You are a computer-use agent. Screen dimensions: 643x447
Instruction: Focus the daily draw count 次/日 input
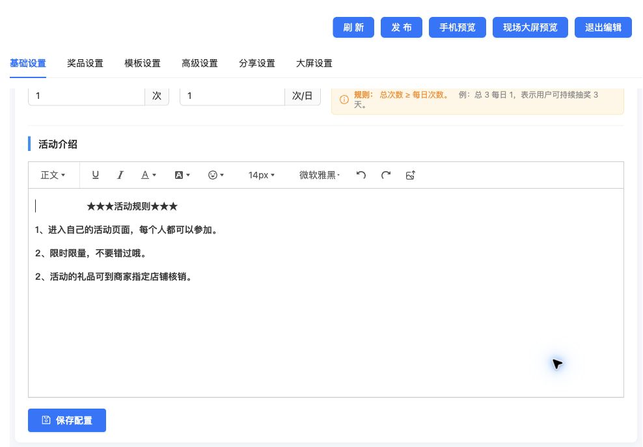click(x=232, y=96)
